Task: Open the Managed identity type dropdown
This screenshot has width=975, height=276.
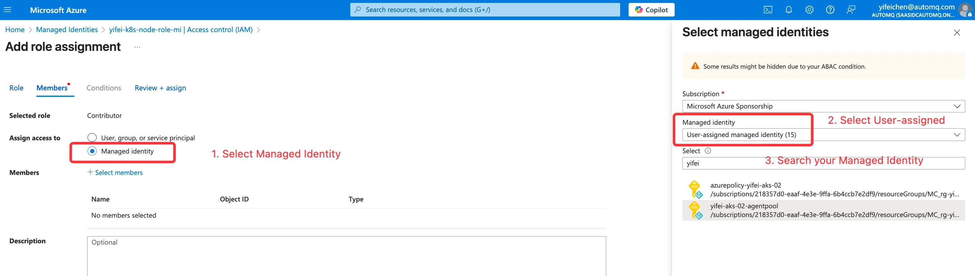Action: pos(823,134)
